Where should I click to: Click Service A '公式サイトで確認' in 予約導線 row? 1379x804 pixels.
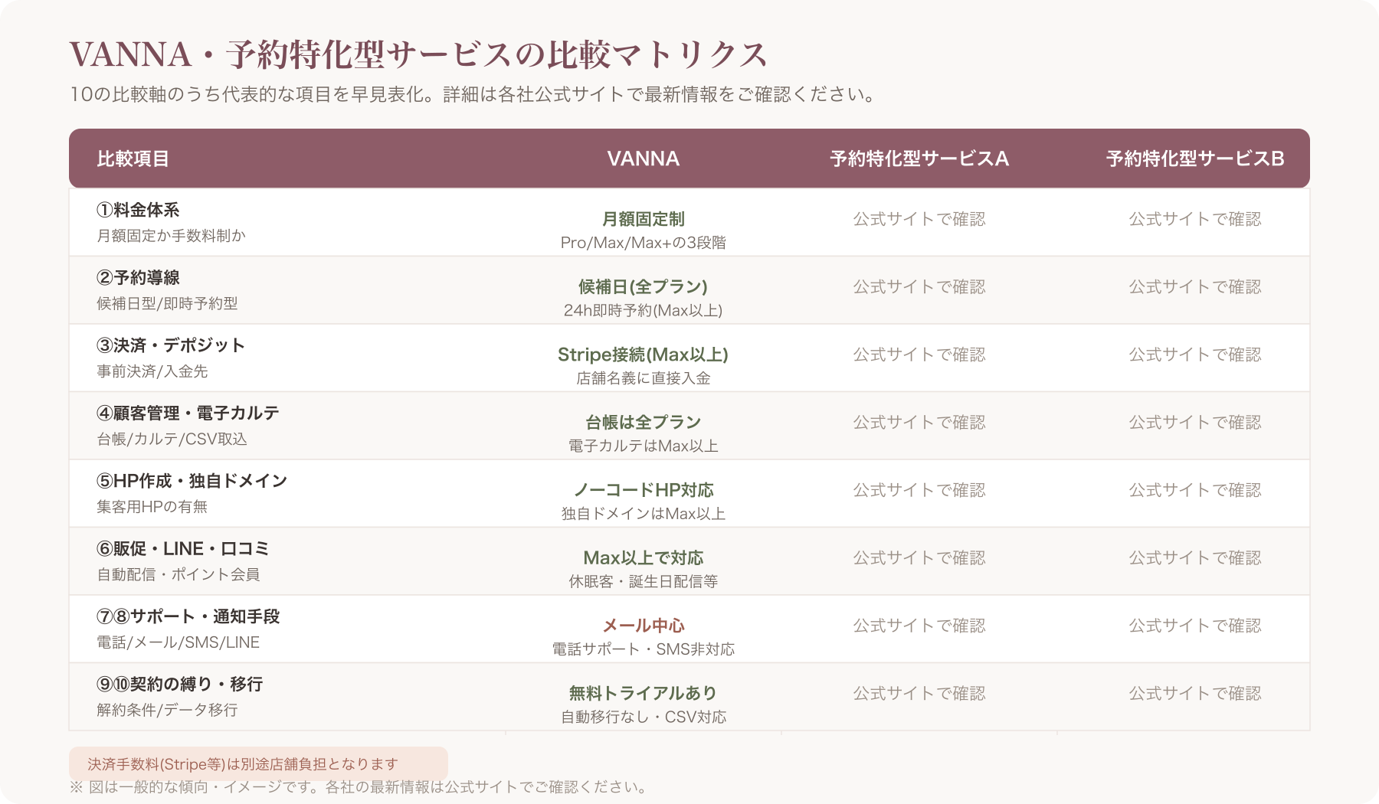click(919, 286)
